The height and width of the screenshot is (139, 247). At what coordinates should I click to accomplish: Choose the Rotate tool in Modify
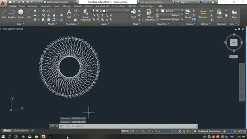(49, 11)
